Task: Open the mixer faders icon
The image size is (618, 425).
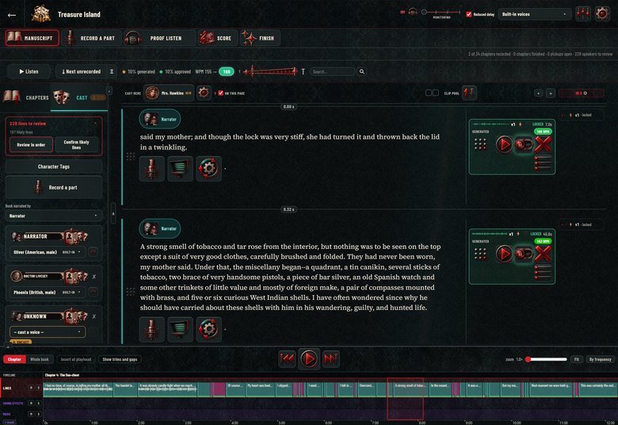Action: pos(583,14)
